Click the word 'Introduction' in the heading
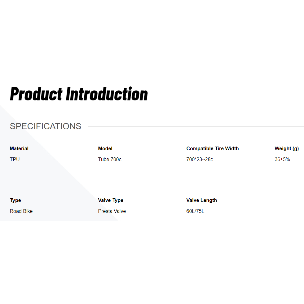This screenshot has width=304, height=304. tap(107, 94)
